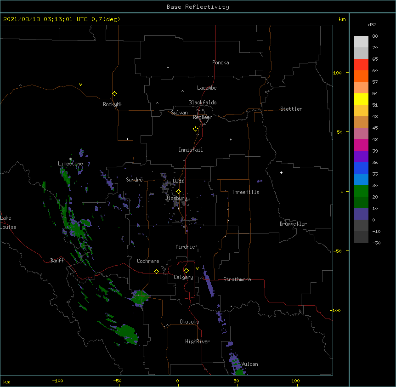This screenshot has height=387, width=396.
Task: Click the Lake Louise label
Action: 8,222
